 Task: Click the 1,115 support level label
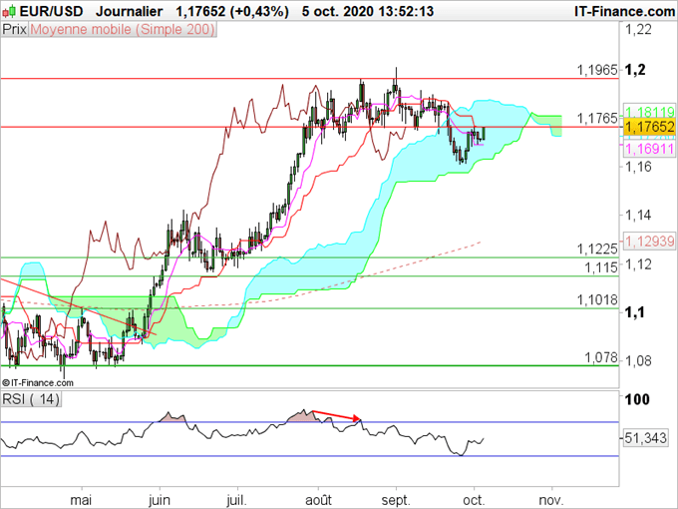pos(601,267)
